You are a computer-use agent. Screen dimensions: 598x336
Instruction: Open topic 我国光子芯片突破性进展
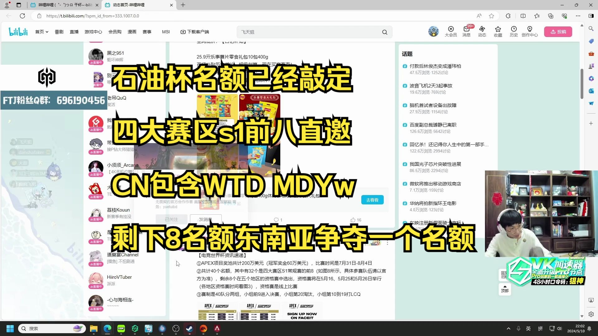435,164
